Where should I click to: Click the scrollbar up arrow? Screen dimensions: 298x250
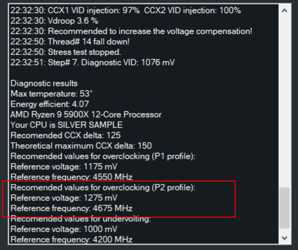click(x=285, y=10)
